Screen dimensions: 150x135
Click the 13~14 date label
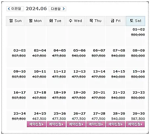point(99,72)
